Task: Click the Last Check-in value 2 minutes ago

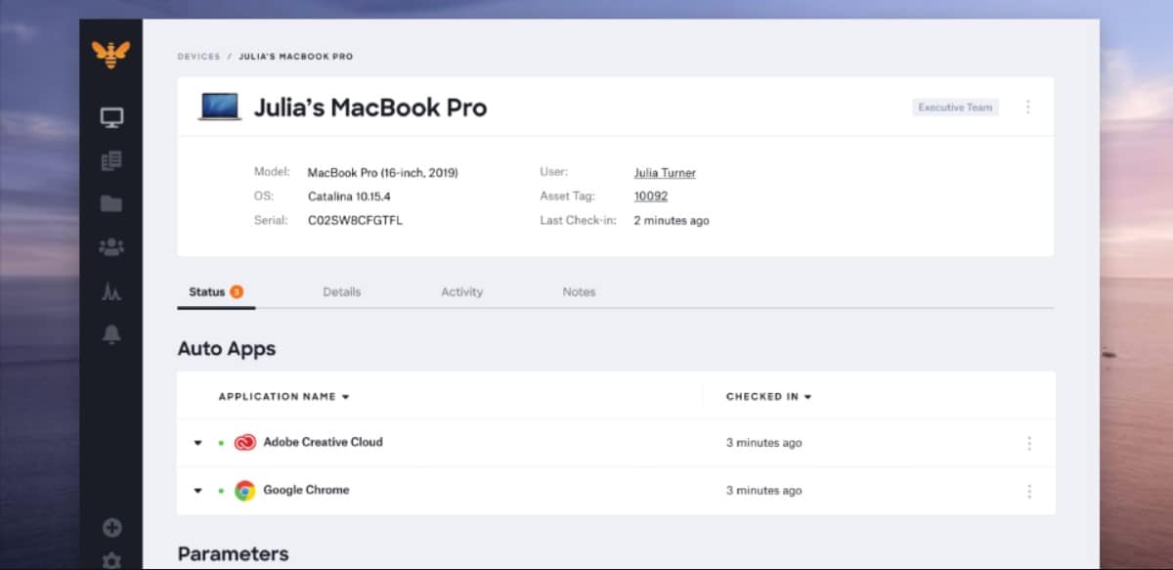Action: coord(672,221)
